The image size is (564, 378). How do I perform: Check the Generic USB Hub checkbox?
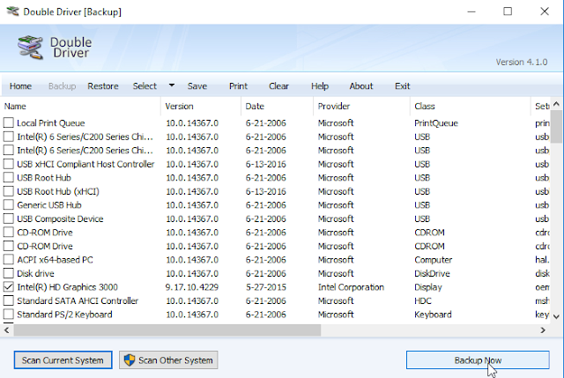[8, 205]
